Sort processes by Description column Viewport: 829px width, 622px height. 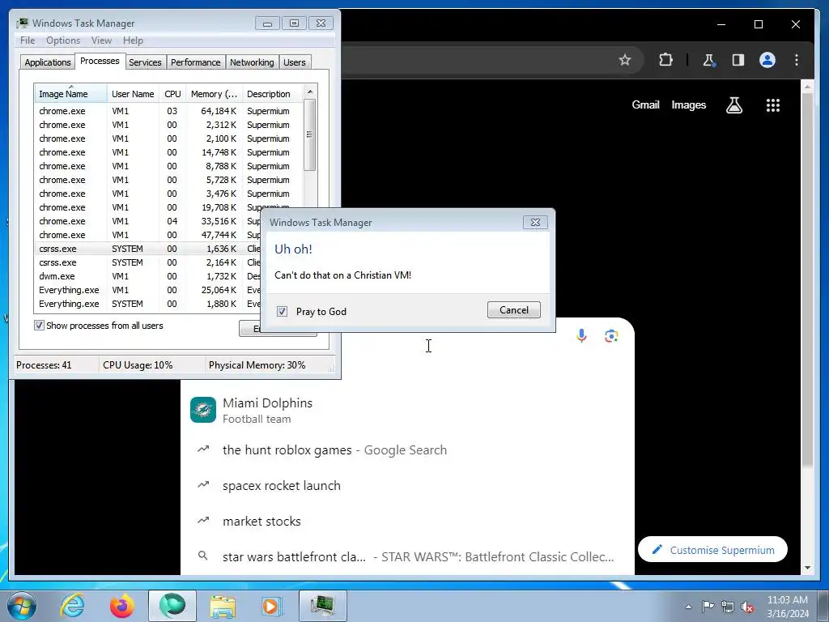pos(273,94)
